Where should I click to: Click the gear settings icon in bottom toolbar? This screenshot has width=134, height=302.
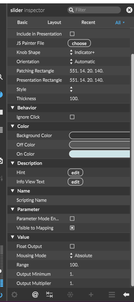pyautogui.click(x=14, y=295)
